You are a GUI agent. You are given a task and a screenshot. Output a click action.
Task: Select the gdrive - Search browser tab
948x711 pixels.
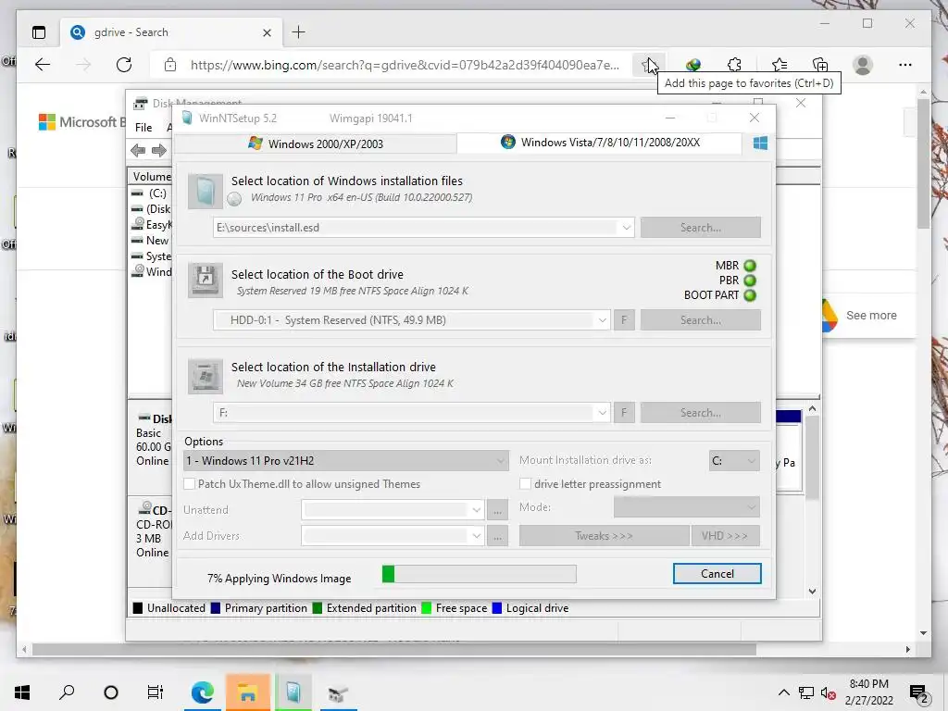click(x=171, y=32)
